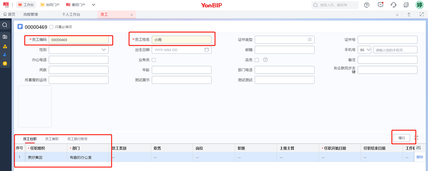
Task: Click the 有趣的办公室 cell
Action: tap(89, 158)
